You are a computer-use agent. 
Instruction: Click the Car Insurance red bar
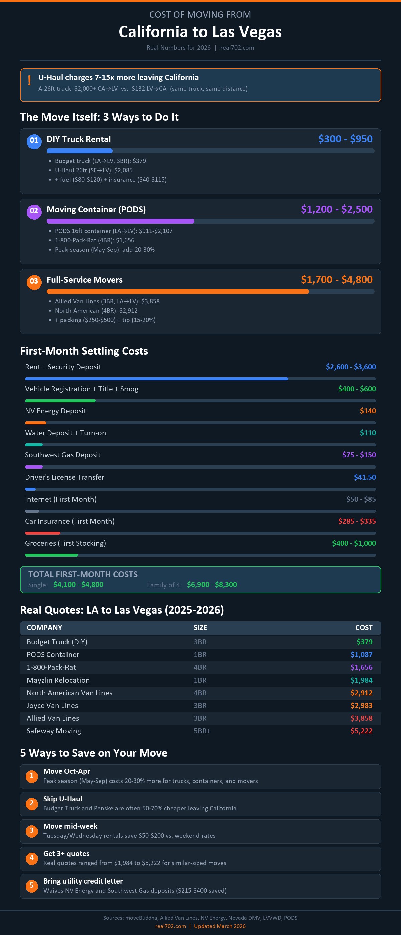pyautogui.click(x=43, y=533)
